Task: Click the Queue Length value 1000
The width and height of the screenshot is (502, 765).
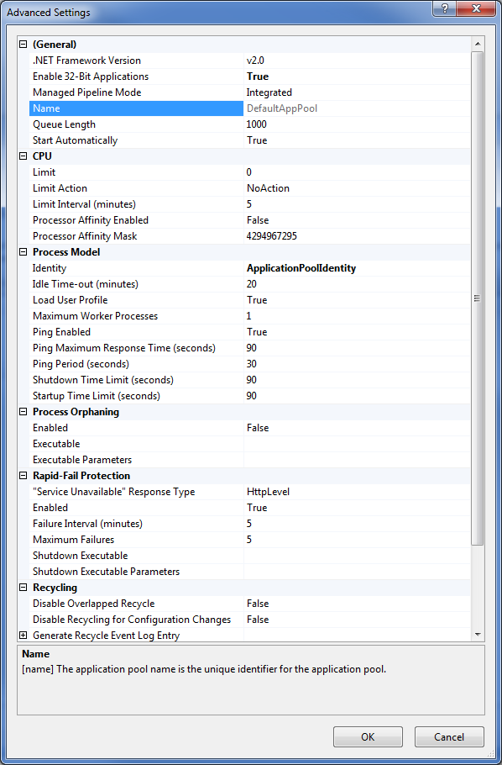Action: pos(256,124)
